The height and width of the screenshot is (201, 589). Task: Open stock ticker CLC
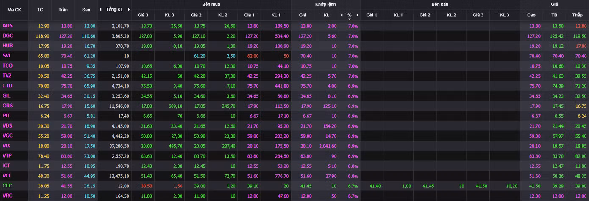coord(7,186)
